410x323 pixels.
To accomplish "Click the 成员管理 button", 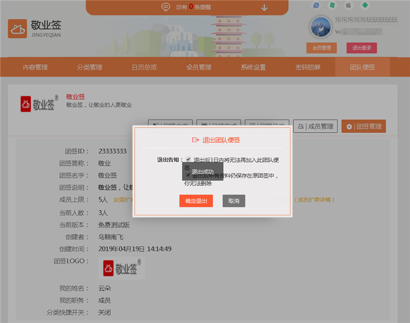I will tap(315, 126).
